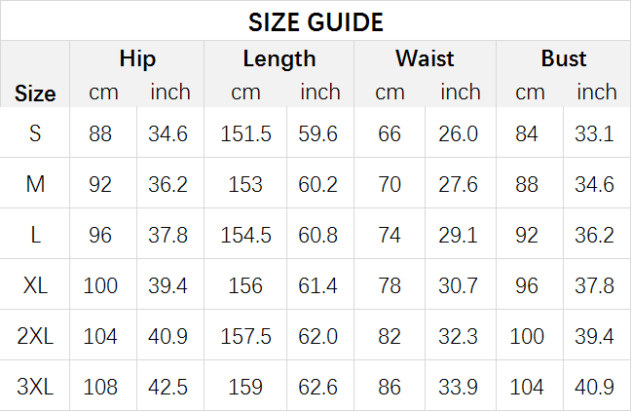Select the 3XL size row label
This screenshot has height=412, width=632.
pos(35,387)
